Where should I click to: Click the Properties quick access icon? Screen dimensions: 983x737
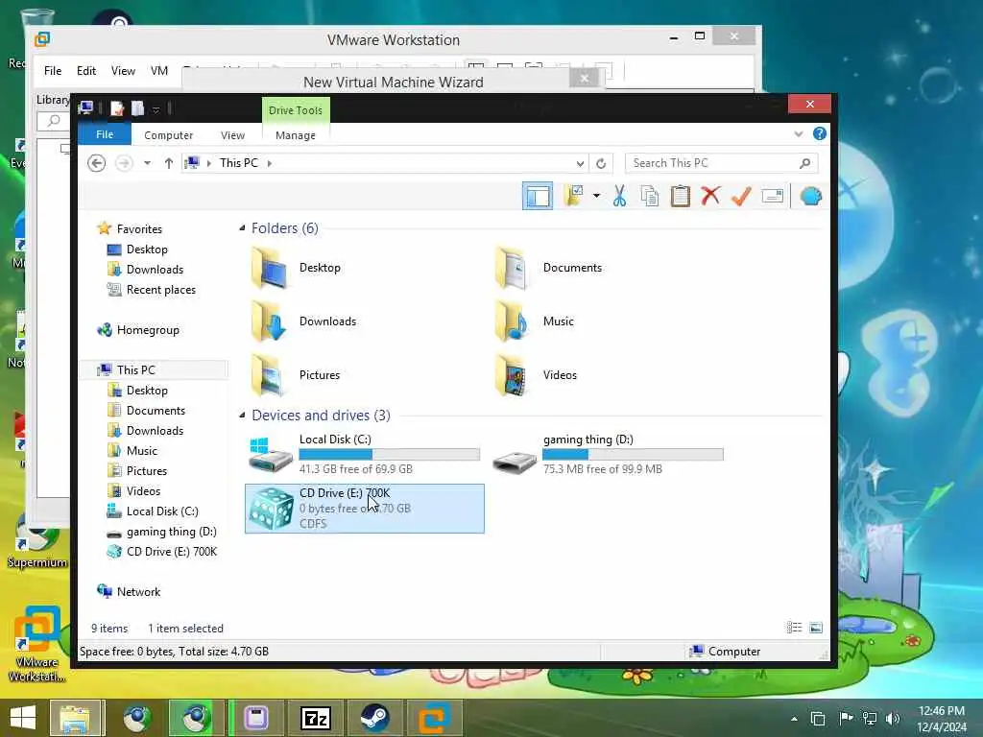(116, 108)
